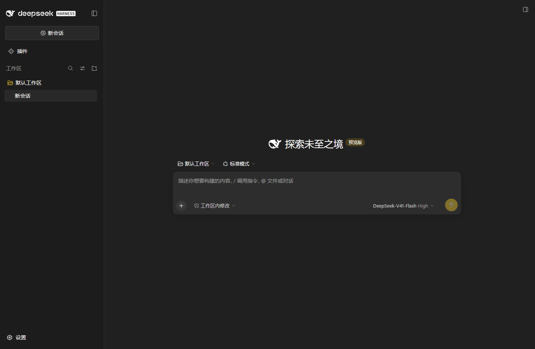Open the 标准模式 mode dropdown

pyautogui.click(x=239, y=164)
